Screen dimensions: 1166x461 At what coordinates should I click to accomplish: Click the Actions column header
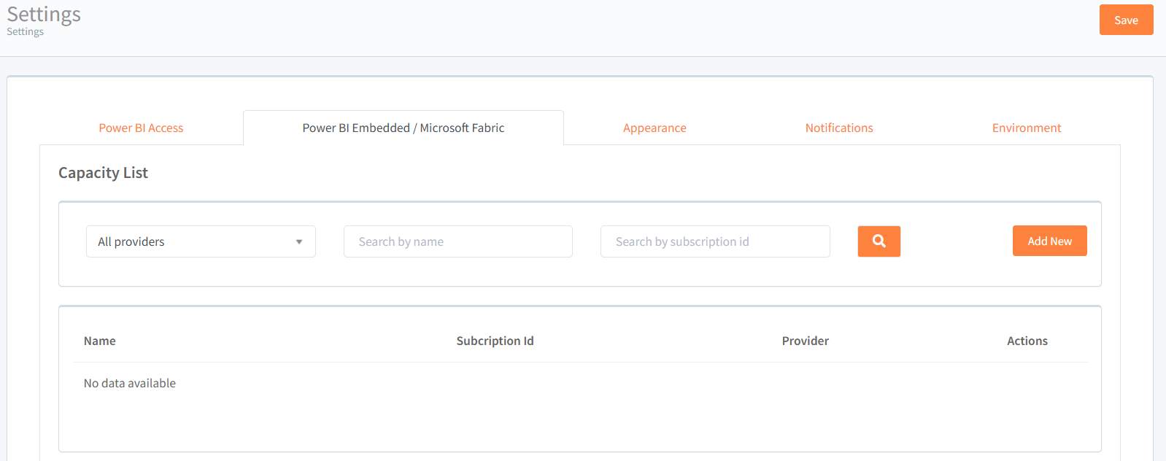1027,341
